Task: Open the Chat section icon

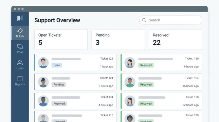Action: [20, 47]
